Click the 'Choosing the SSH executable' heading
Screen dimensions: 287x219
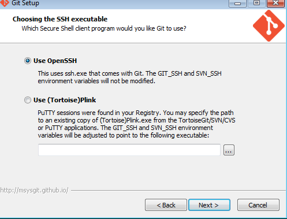pos(60,19)
